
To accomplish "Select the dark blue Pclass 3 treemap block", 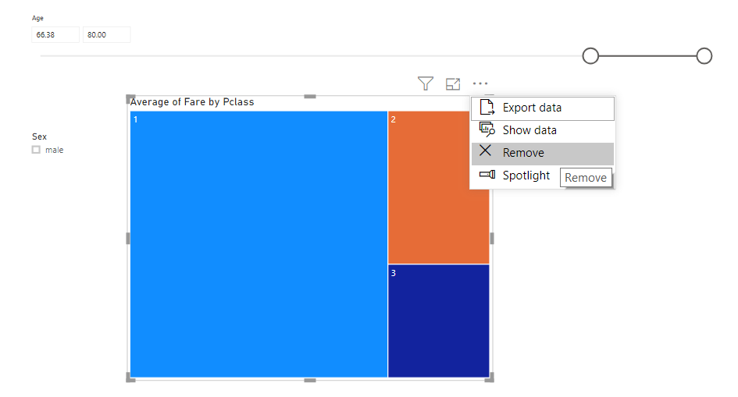I will point(438,321).
